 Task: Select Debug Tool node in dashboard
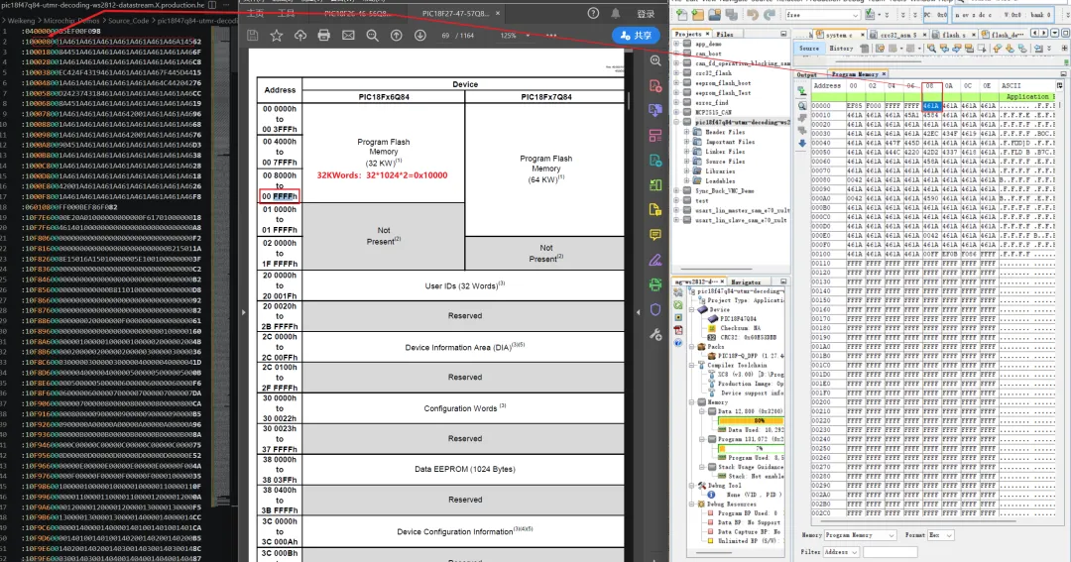click(x=724, y=486)
